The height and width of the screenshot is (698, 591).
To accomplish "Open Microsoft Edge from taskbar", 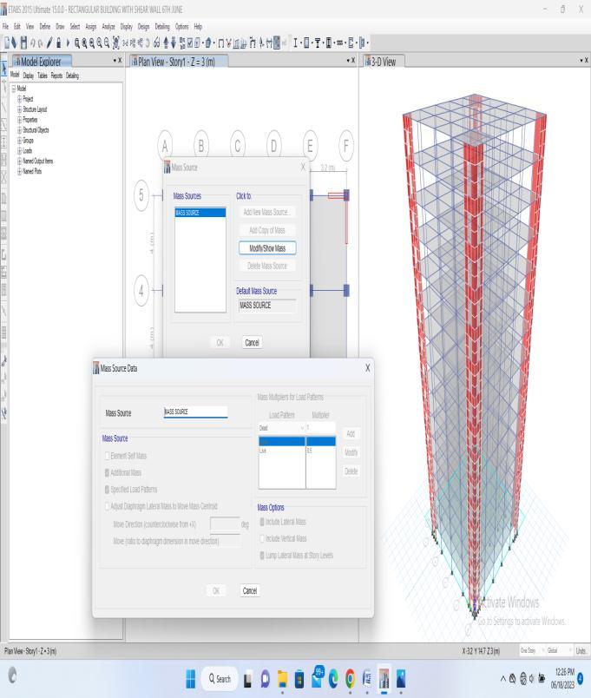I will click(333, 678).
